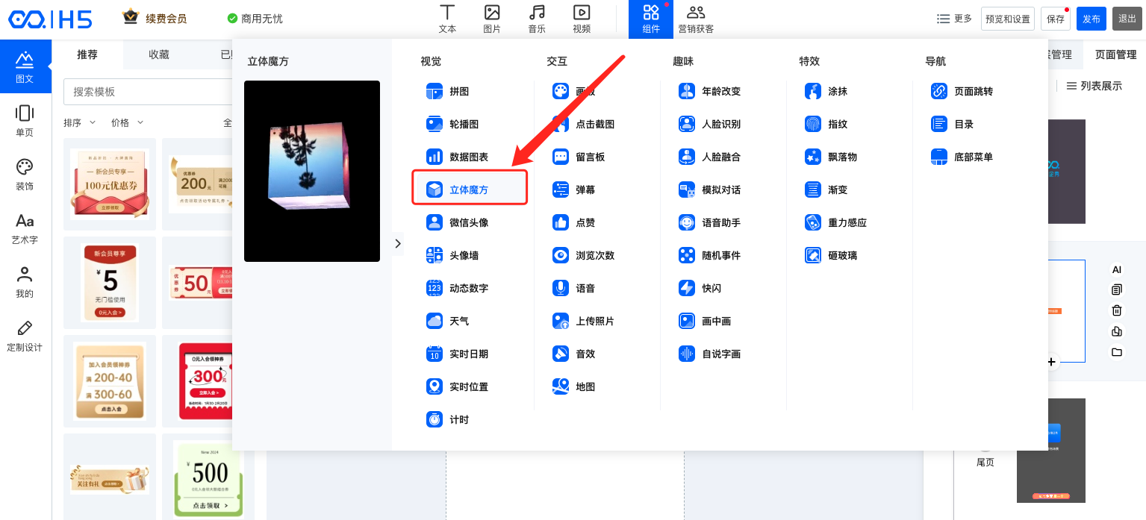Expand the 价格 price filter
The image size is (1146, 520).
pos(127,122)
